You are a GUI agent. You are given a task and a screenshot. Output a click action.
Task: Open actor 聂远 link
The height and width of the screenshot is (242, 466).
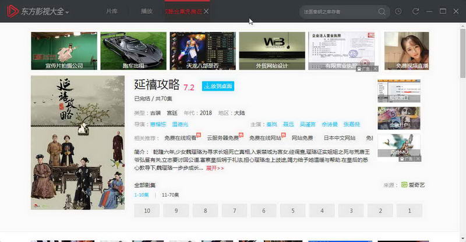tap(288, 124)
